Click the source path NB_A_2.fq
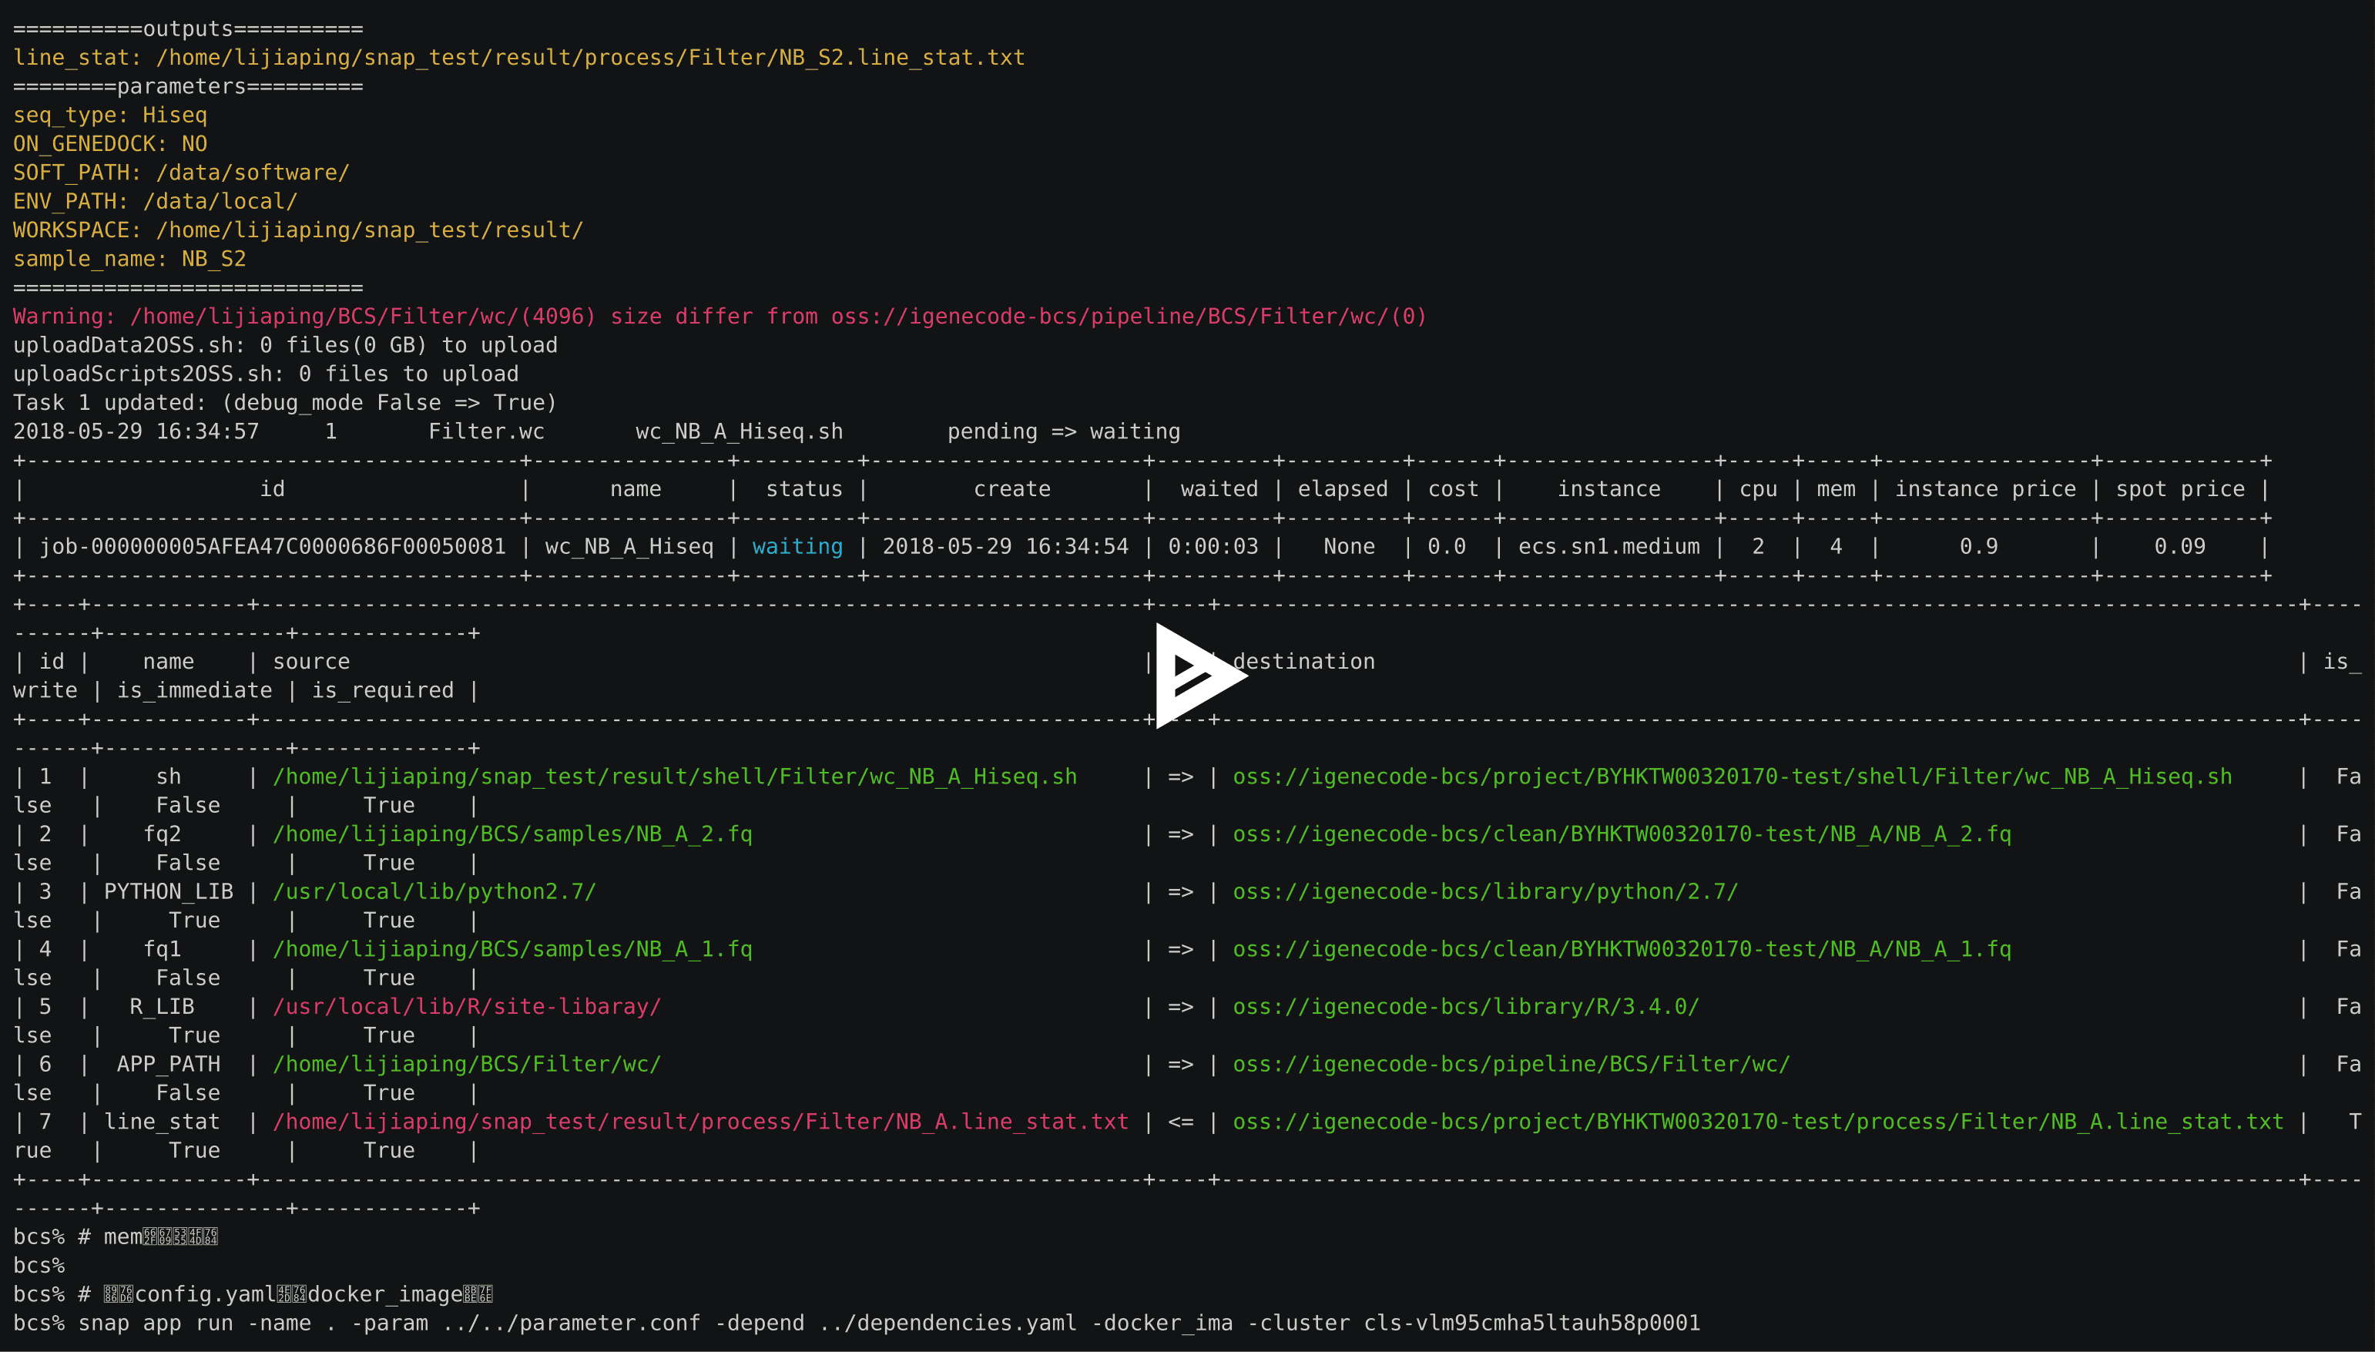Screen dimensions: 2375x1352 [512, 835]
